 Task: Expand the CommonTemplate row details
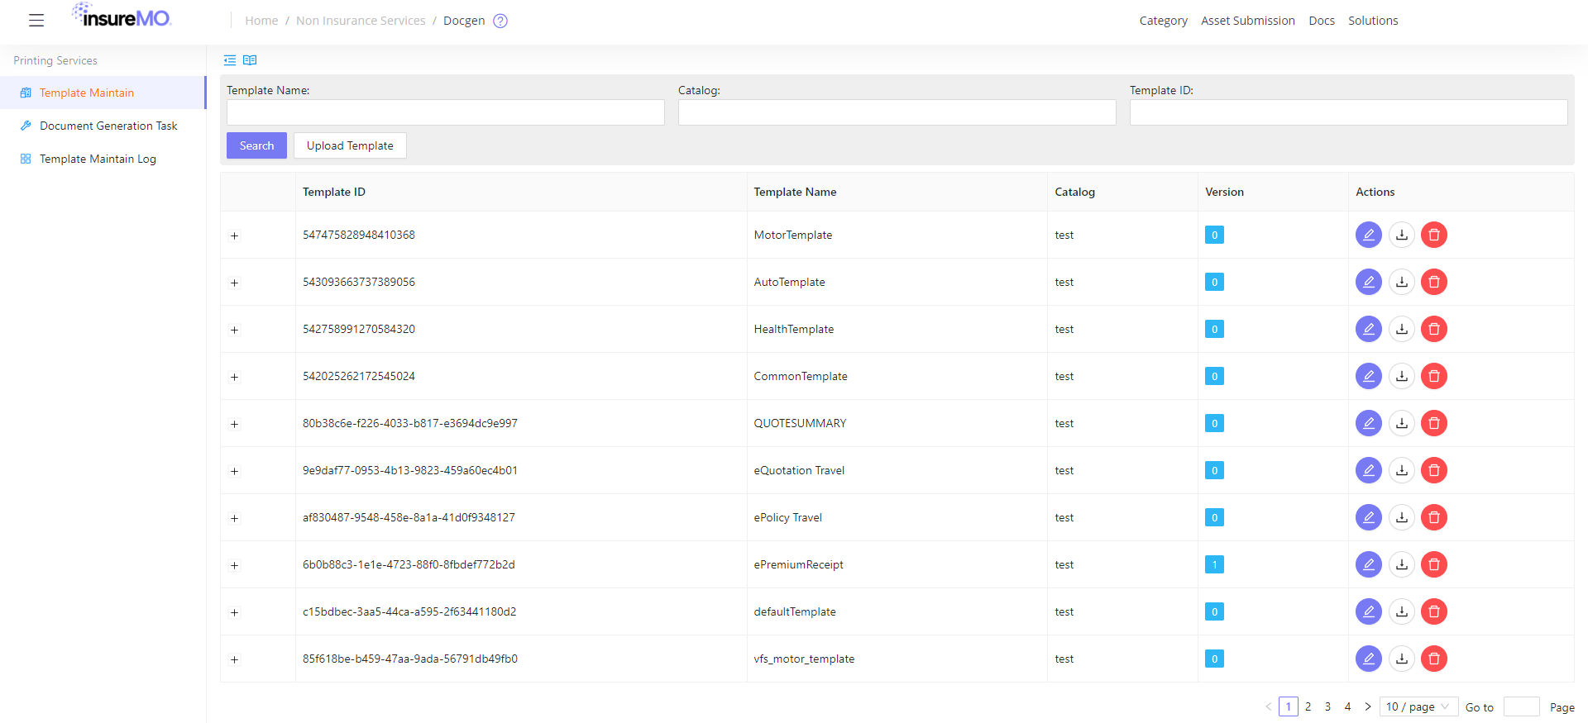click(x=235, y=377)
